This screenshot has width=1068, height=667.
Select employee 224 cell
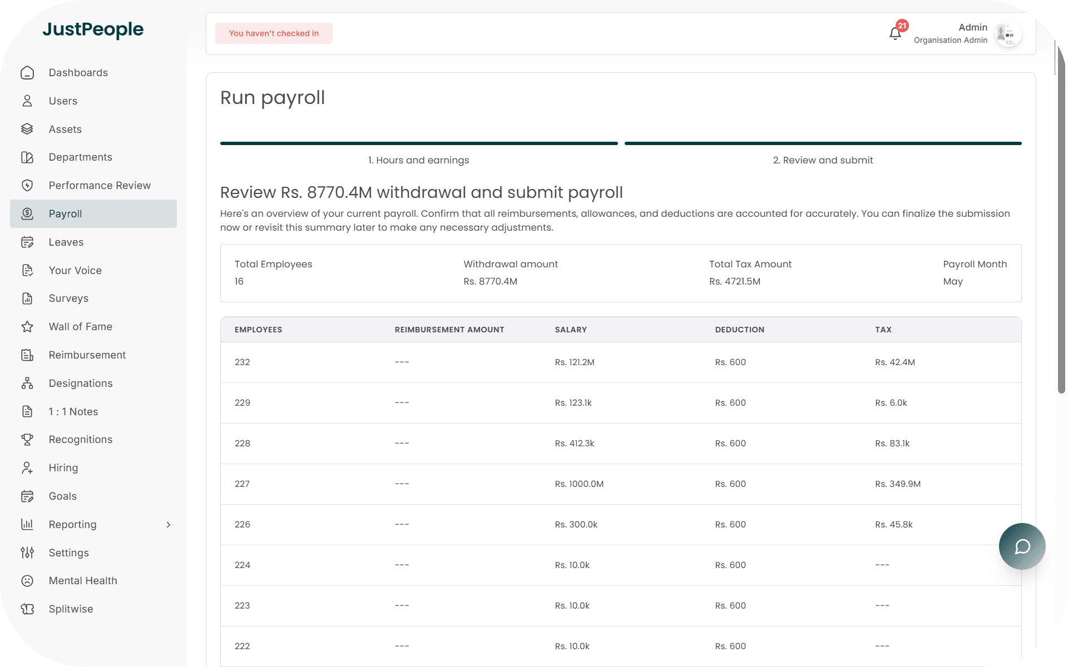point(243,565)
